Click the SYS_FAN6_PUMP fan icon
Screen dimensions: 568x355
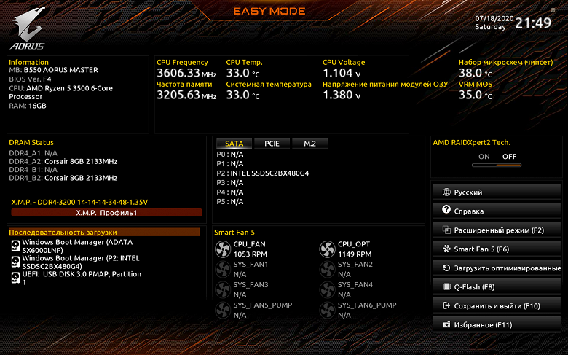pyautogui.click(x=327, y=310)
